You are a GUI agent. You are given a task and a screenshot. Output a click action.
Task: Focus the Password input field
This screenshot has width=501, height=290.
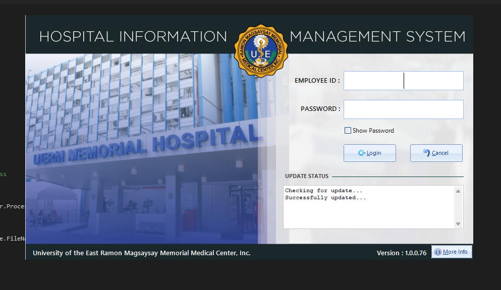click(x=403, y=109)
